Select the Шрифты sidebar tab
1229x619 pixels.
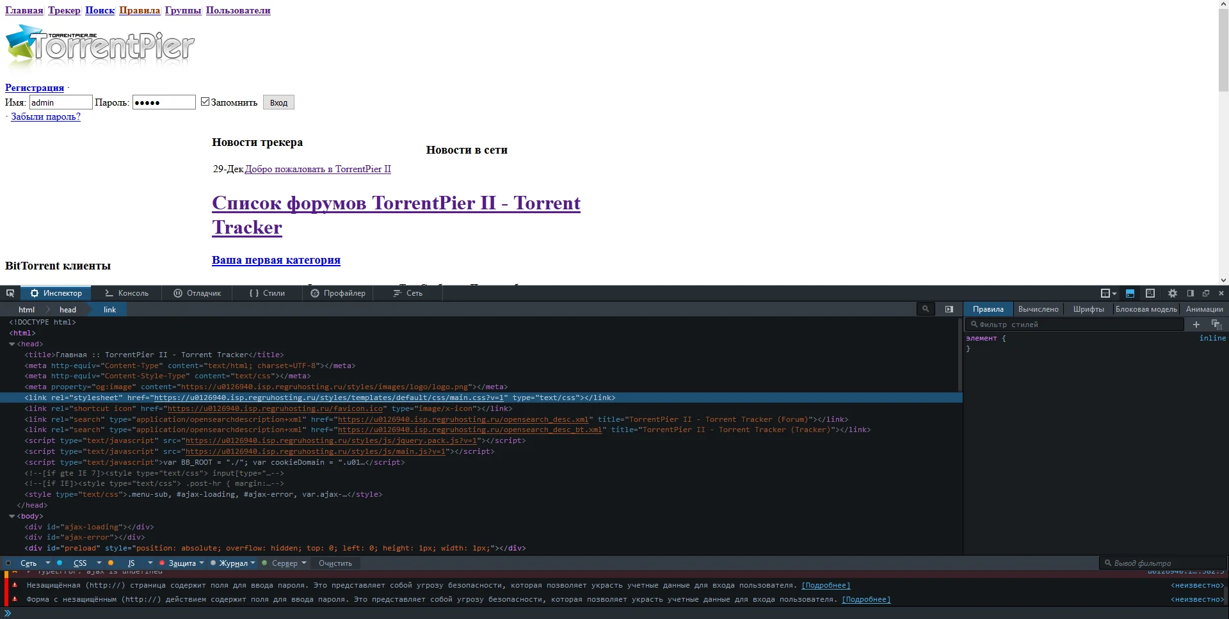(1089, 309)
